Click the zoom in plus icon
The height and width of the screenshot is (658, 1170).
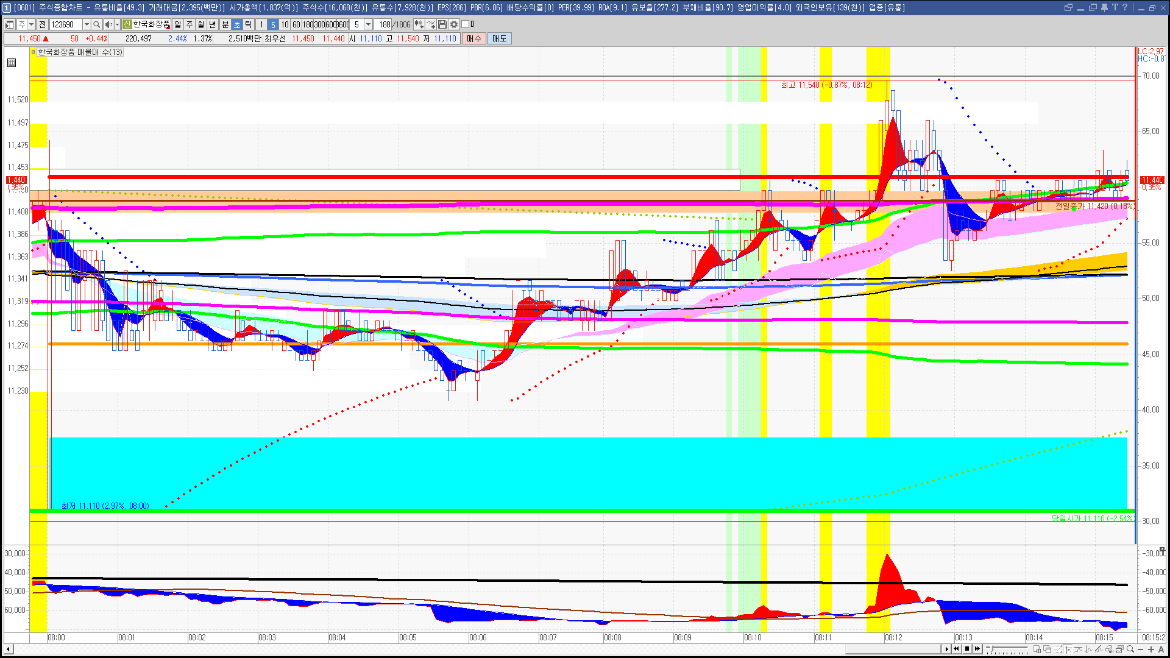coord(1151,649)
